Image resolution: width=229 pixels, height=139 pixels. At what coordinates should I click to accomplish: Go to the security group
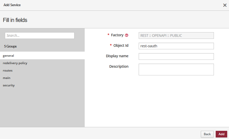pos(9,85)
